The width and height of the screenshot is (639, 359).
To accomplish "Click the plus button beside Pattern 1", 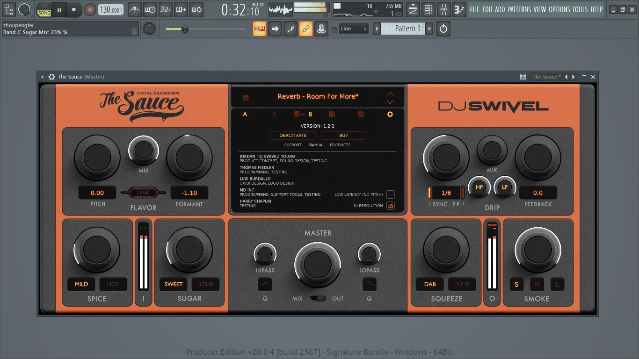I will (x=429, y=29).
